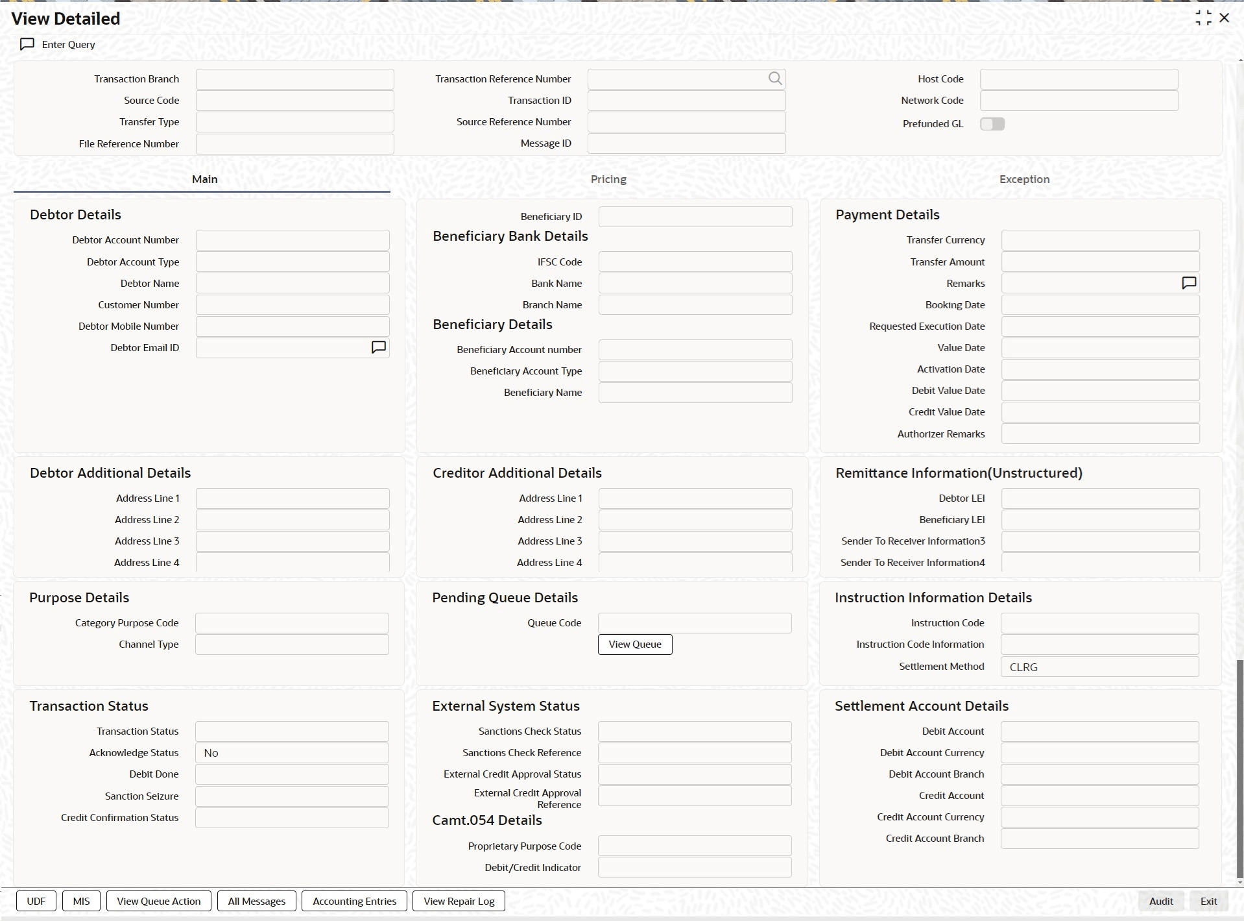1244x921 pixels.
Task: Click the Proprietary Purpose Code field
Action: coord(695,846)
